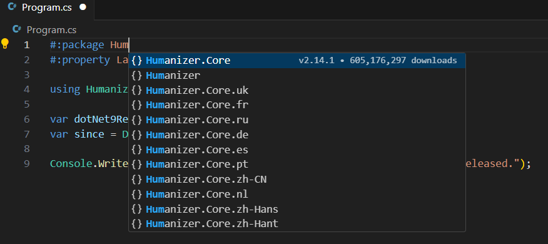Click the C# file icon in Program.cs tab
Image resolution: width=548 pixels, height=244 pixels.
pyautogui.click(x=13, y=7)
